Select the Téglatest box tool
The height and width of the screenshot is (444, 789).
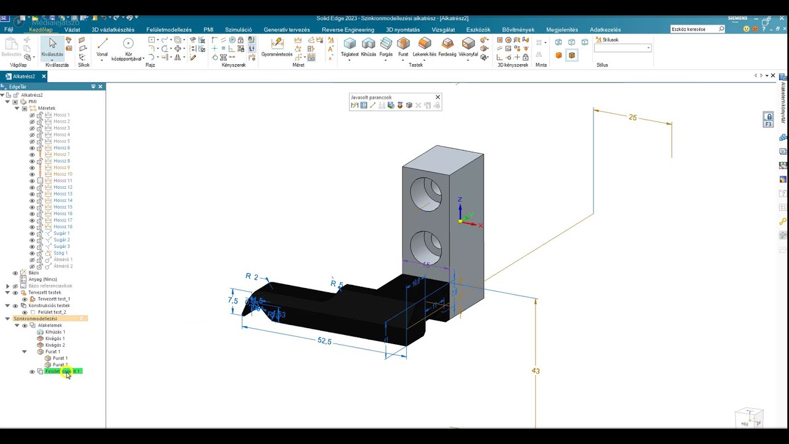tap(350, 47)
